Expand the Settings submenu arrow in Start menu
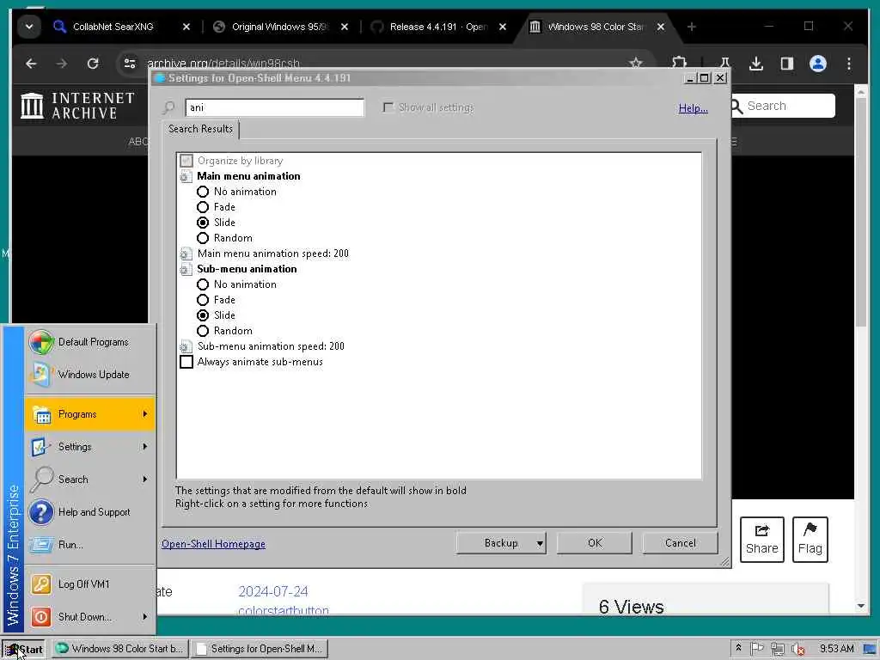 144,447
